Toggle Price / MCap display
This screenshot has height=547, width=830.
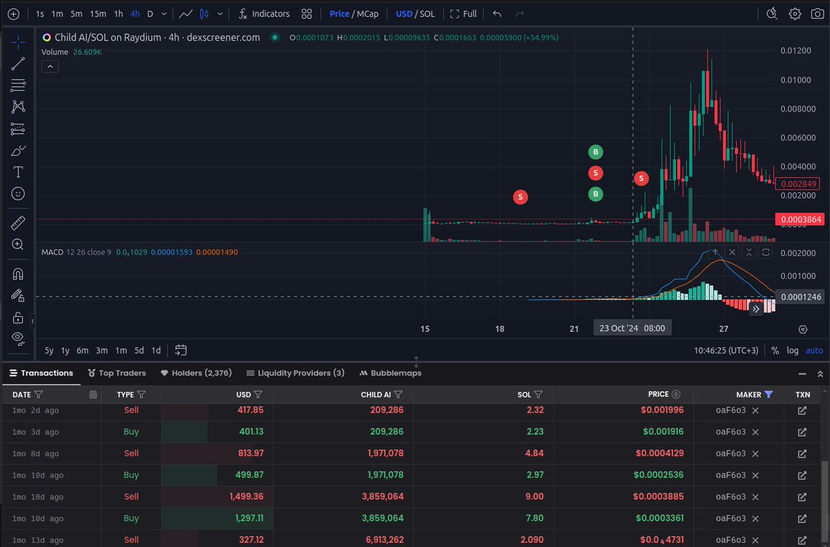pyautogui.click(x=354, y=14)
